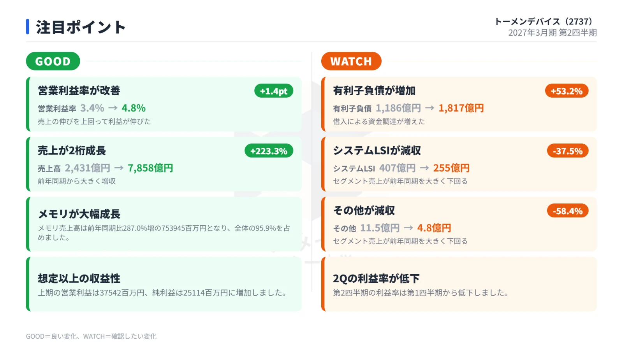This screenshot has width=623, height=350.
Task: Click the メモリ売上高 description paragraph
Action: click(x=164, y=233)
